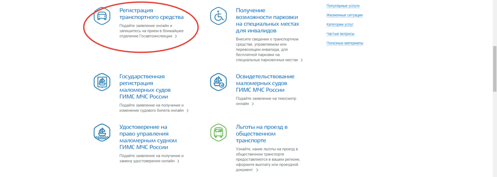The image size is (497, 177).
Task: Click the sailboat waves icon for Удостоверение
Action: (101, 132)
